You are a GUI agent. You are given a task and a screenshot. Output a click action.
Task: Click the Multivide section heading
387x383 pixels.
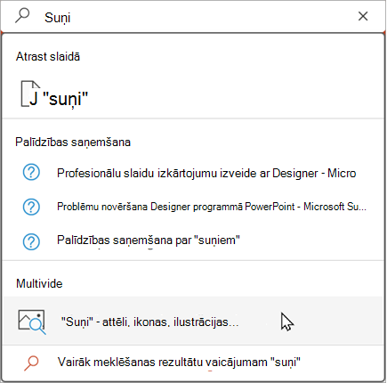pyautogui.click(x=39, y=283)
